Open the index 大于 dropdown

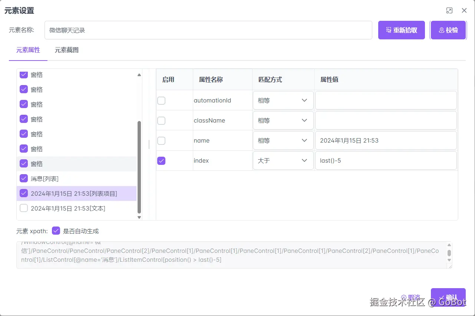[283, 160]
